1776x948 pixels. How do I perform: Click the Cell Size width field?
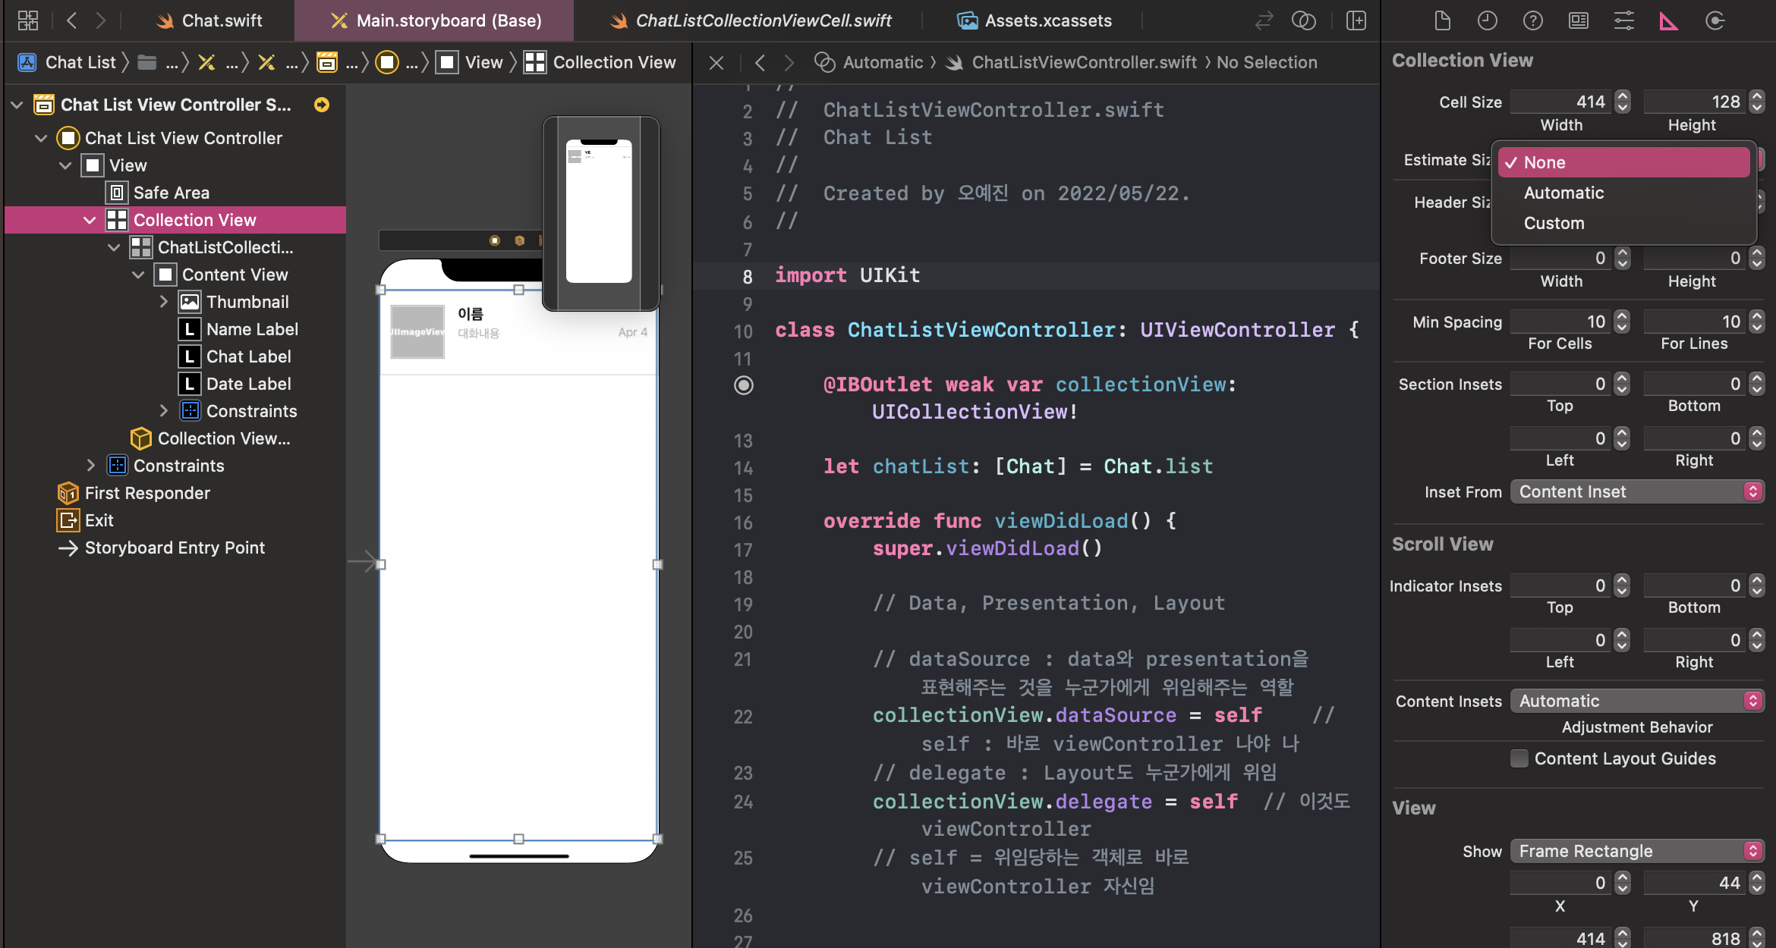(1560, 102)
